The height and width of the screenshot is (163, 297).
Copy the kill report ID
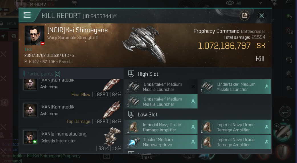click(115, 16)
